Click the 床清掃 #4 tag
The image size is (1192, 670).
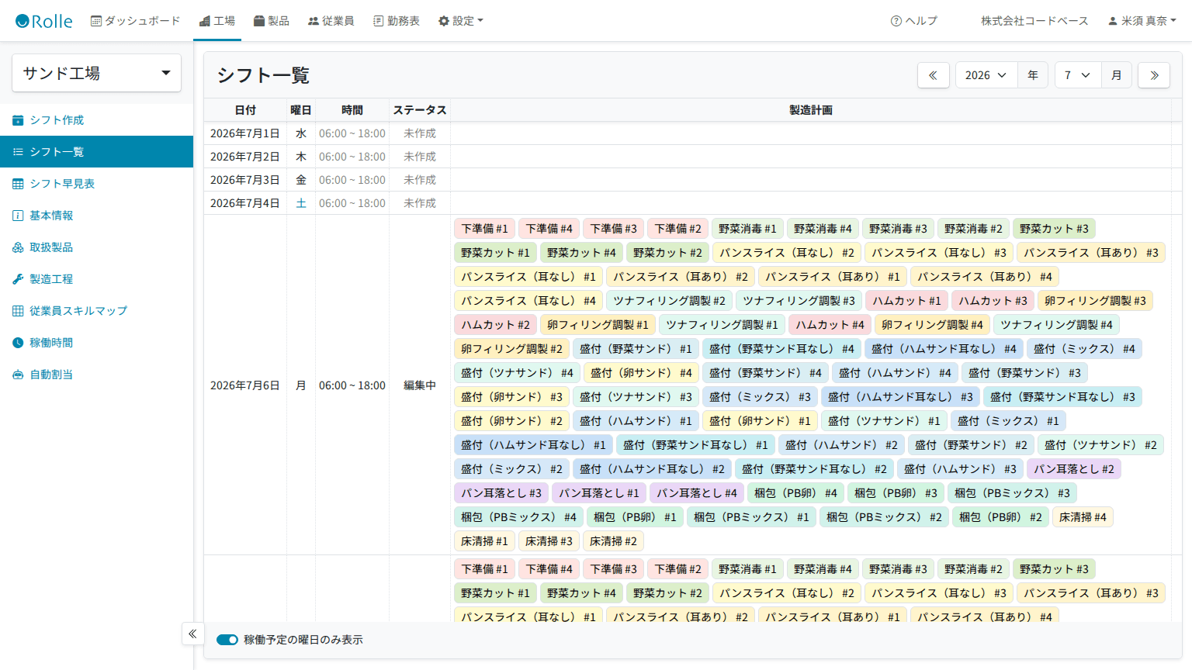[x=1083, y=517]
